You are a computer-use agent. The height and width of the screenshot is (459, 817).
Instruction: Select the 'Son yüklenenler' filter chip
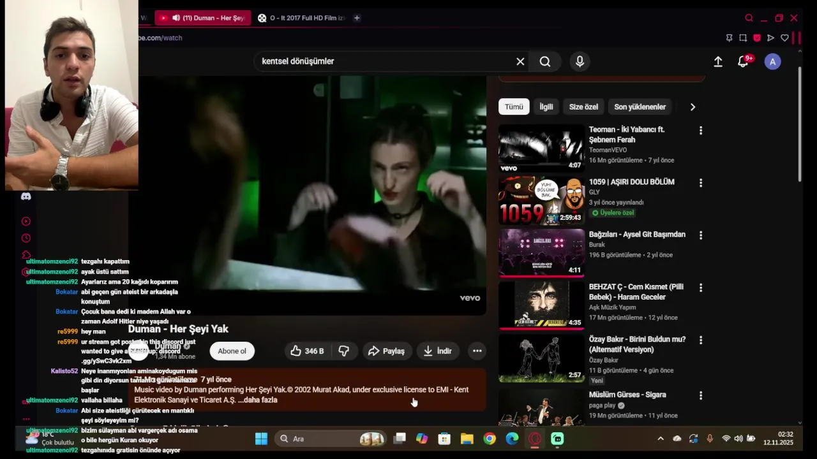640,107
